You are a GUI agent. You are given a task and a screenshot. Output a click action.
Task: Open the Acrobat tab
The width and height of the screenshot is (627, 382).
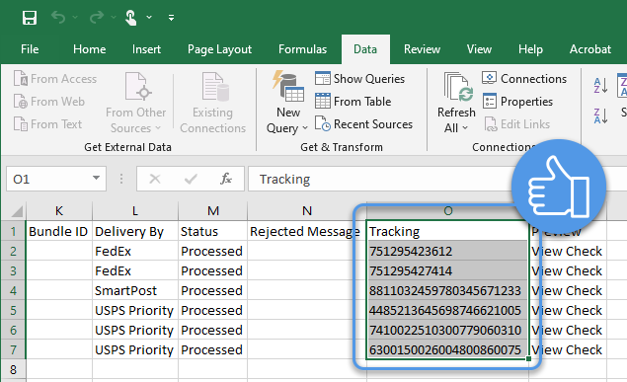tap(590, 49)
